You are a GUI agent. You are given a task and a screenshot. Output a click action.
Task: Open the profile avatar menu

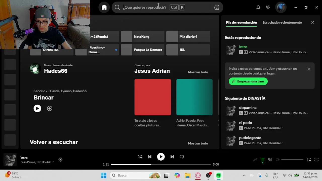(281, 7)
